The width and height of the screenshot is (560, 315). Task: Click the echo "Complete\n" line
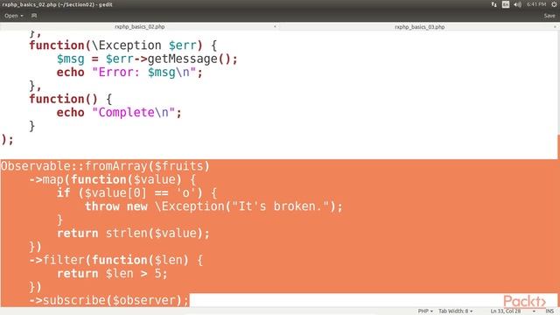click(119, 113)
